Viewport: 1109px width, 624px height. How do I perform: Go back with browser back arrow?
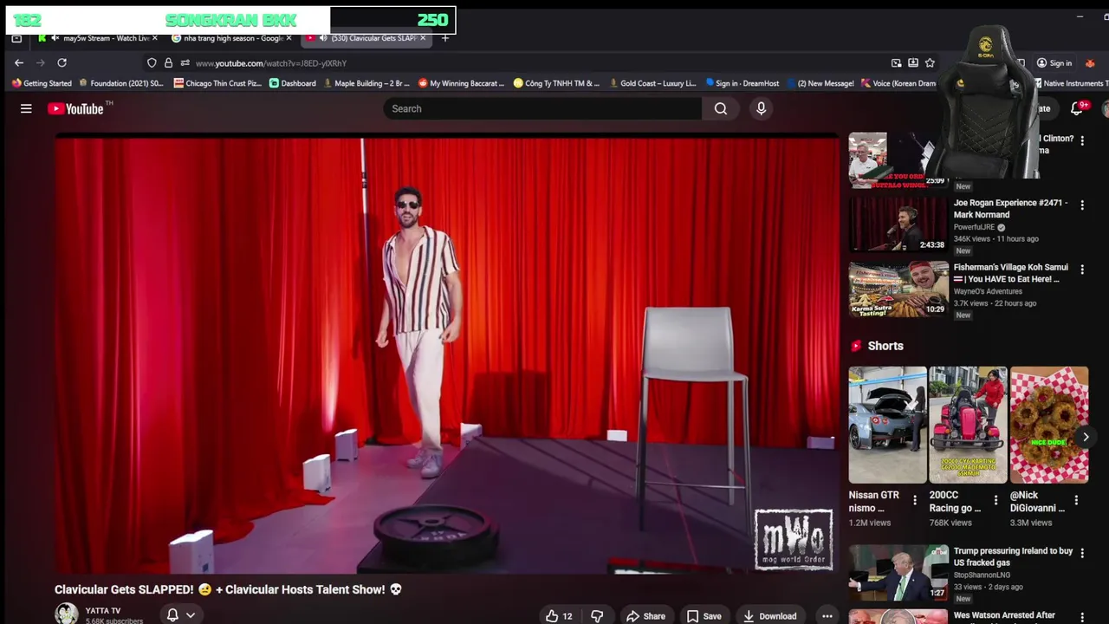coord(19,62)
